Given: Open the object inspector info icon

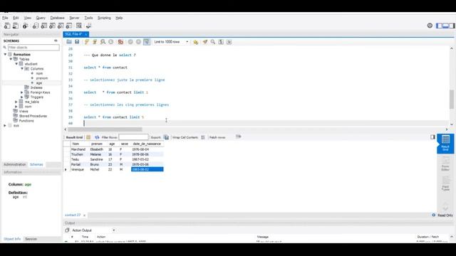Looking at the screenshot, I should pyautogui.click(x=26, y=26).
